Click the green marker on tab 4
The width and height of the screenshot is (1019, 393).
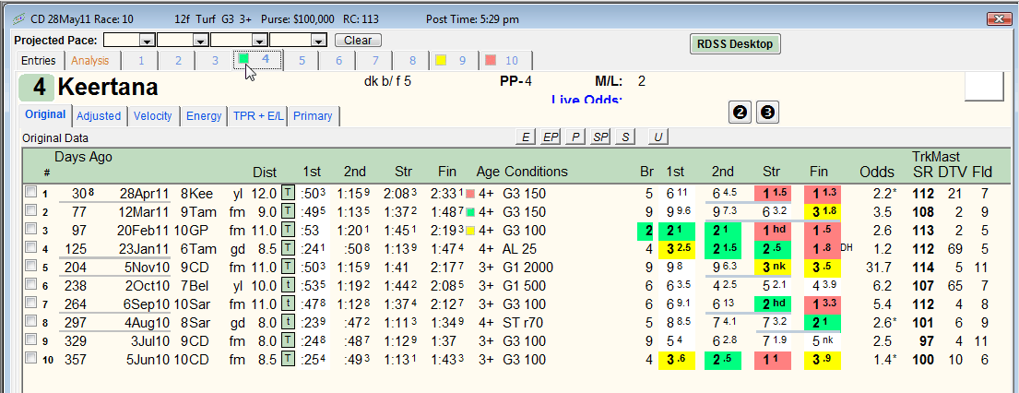pos(243,58)
